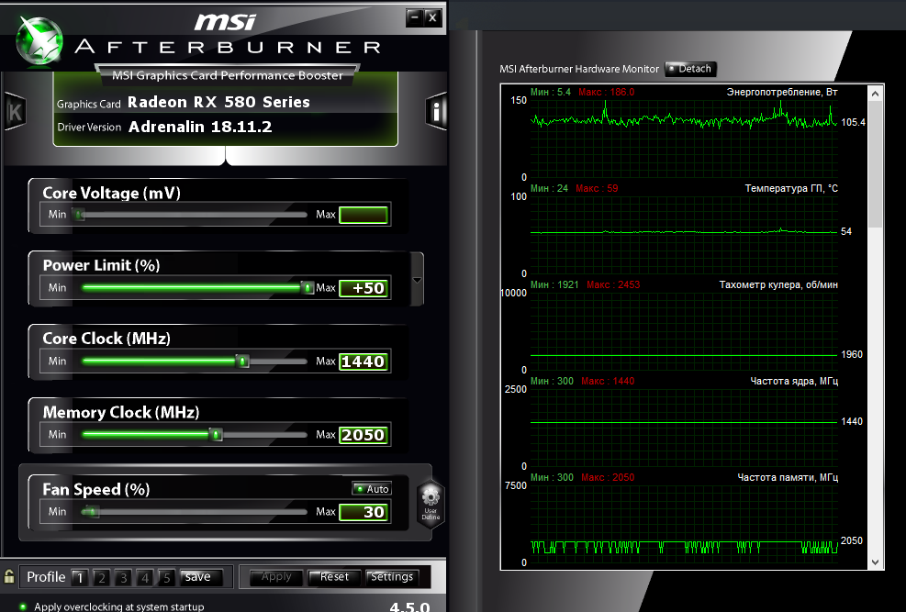906x612 pixels.
Task: Click the Memory Clock slider handle
Action: pos(216,435)
